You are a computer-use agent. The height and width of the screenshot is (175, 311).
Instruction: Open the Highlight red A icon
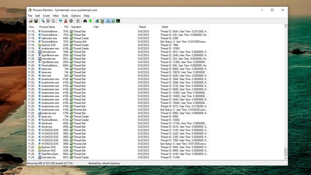click(66, 21)
